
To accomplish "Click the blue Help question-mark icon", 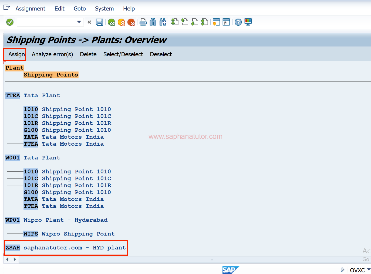I will (x=238, y=22).
